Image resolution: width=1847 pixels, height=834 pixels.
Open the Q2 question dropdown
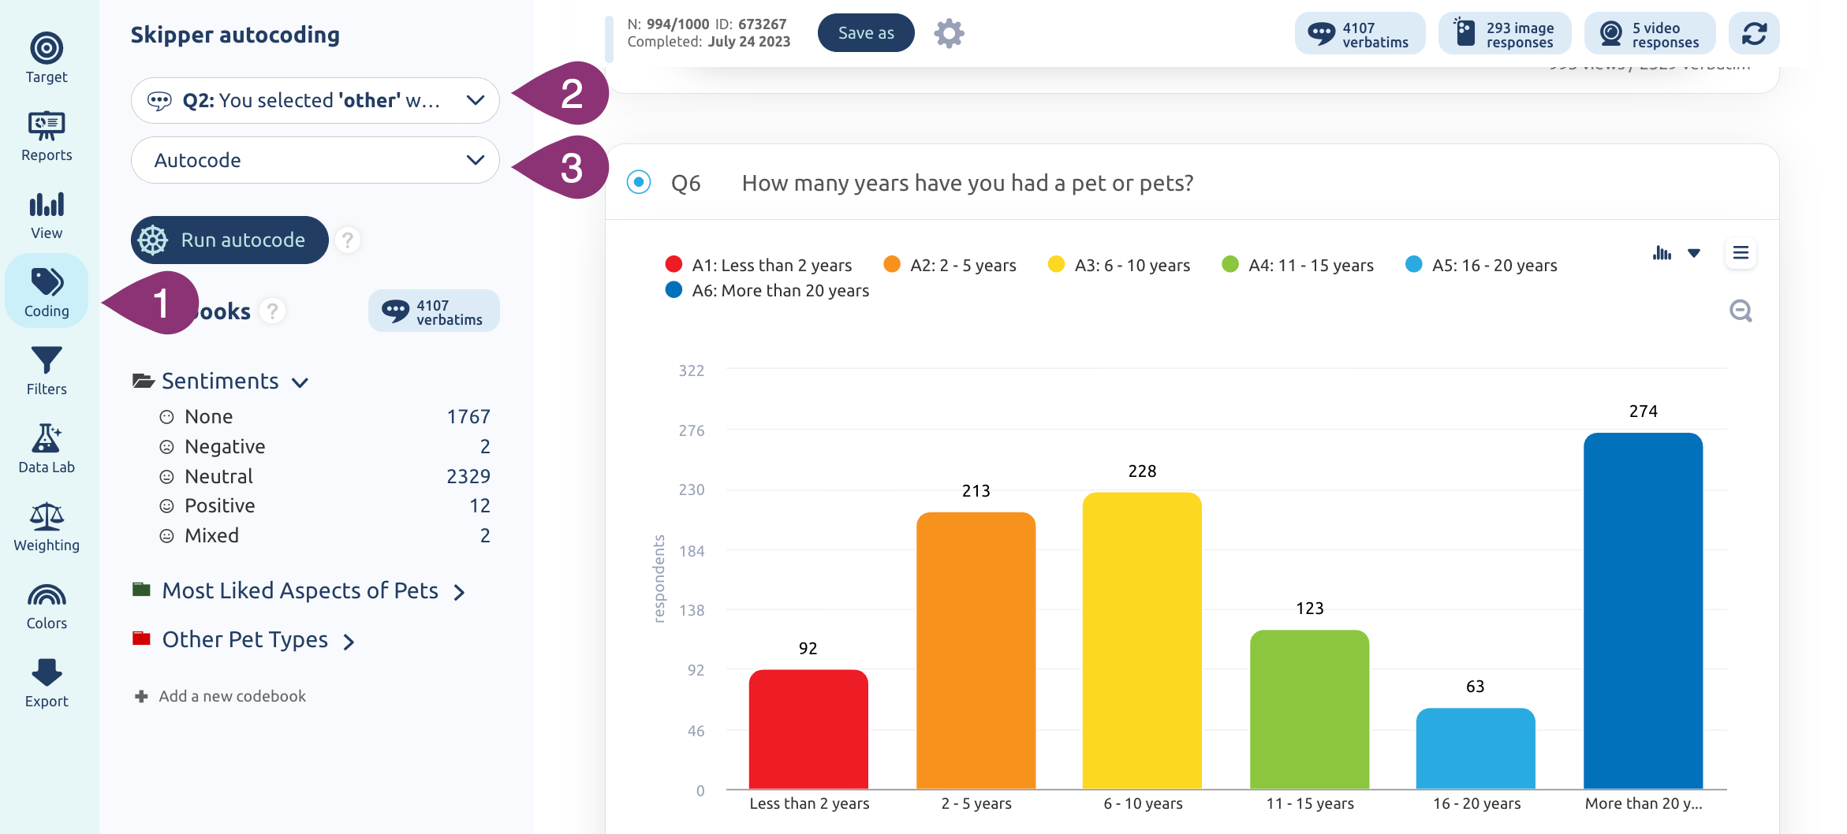(315, 100)
